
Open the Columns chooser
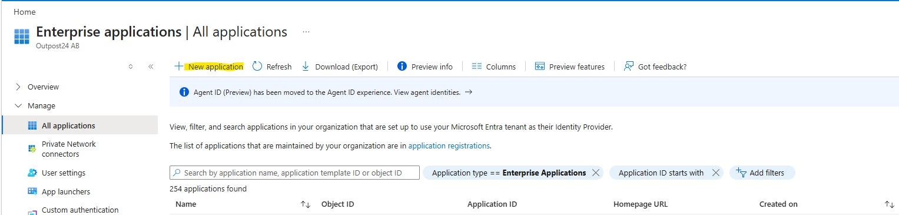(x=494, y=67)
